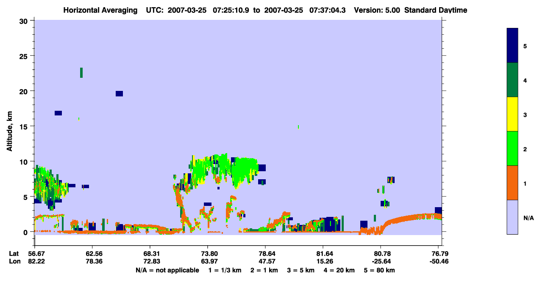
Task: Click the 'Lat' axis row label
Action: tap(14, 254)
